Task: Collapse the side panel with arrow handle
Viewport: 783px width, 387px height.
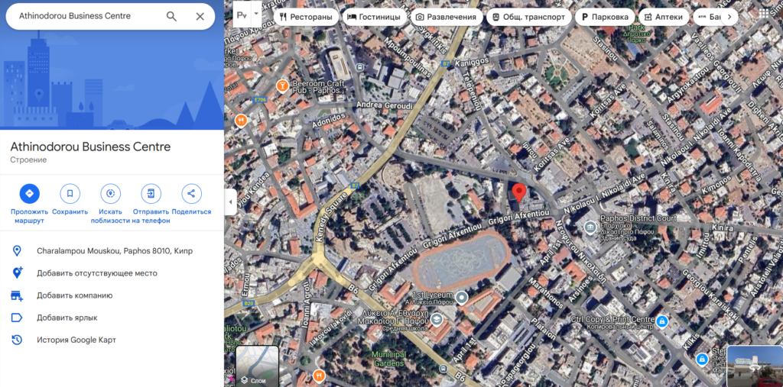Action: coord(230,202)
